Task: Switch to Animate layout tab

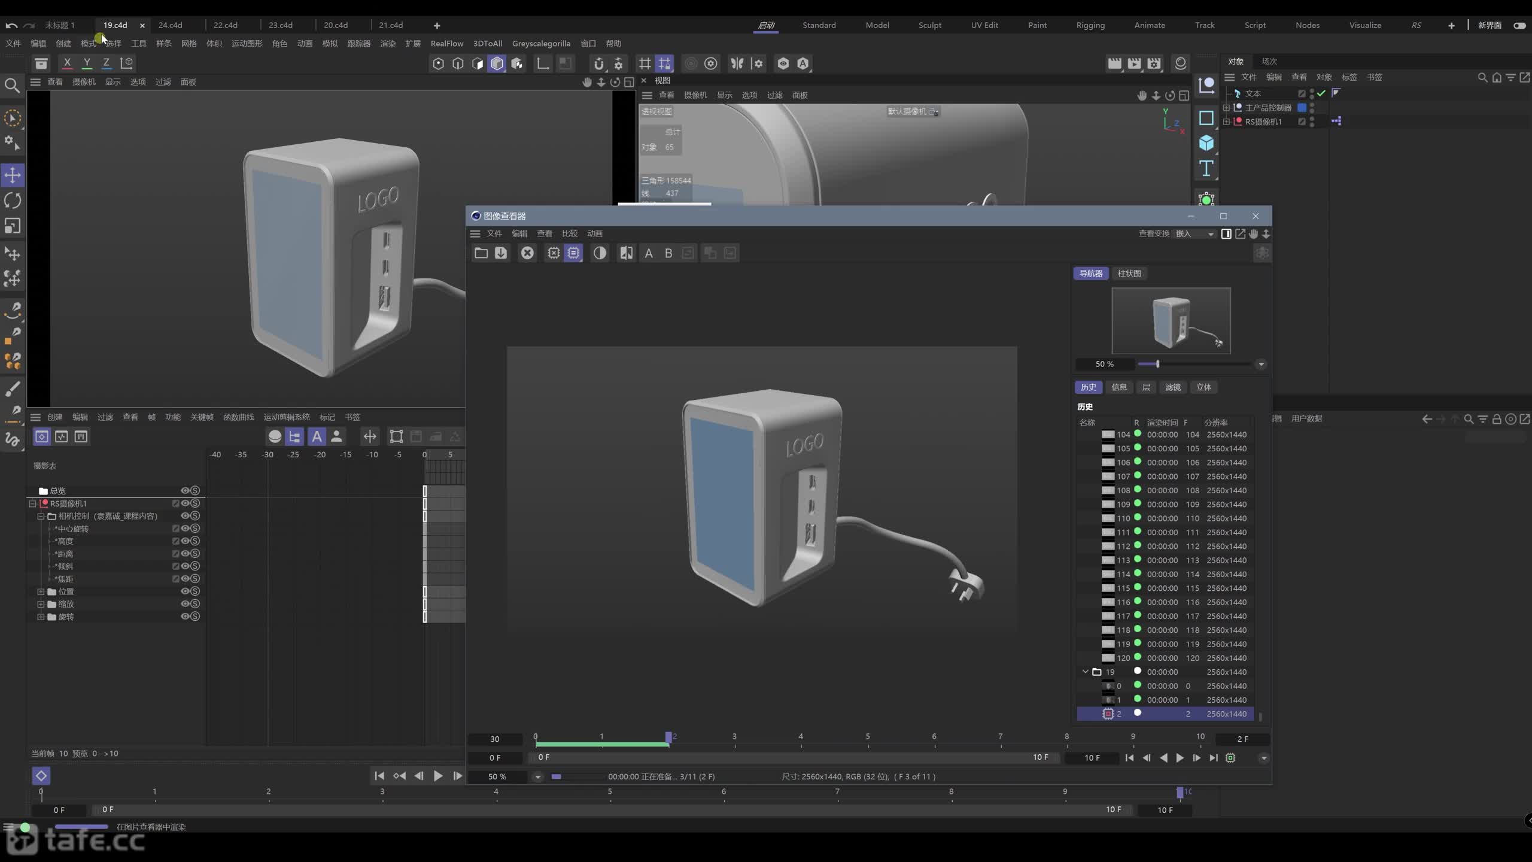Action: [1150, 25]
